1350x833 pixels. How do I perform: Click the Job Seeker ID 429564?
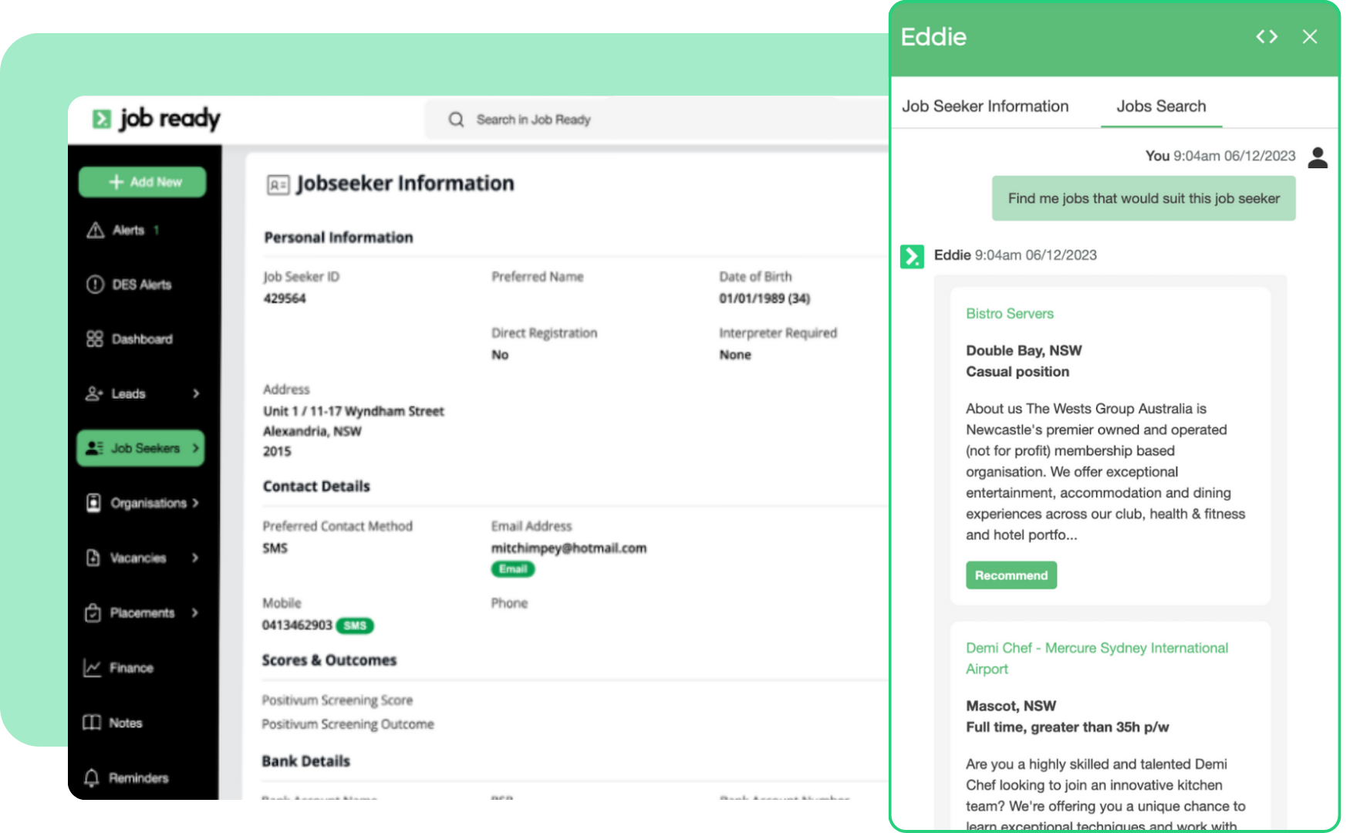pos(285,298)
